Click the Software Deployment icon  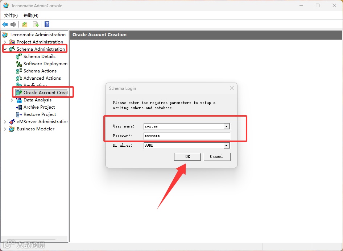click(19, 64)
